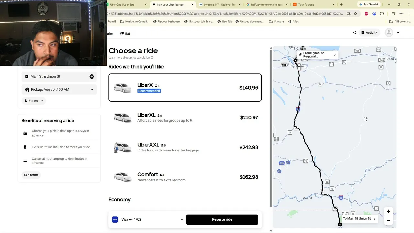Expand the Pickup date and time dropdown
Image resolution: width=414 pixels, height=233 pixels.
coord(59,89)
